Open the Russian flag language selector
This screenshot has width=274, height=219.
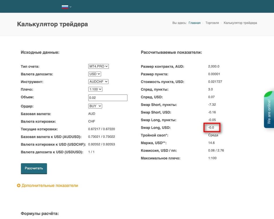click(x=65, y=7)
